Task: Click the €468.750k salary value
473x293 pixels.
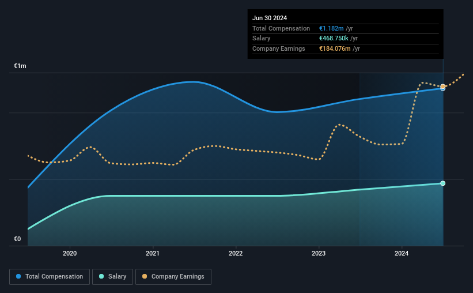Action: point(334,39)
